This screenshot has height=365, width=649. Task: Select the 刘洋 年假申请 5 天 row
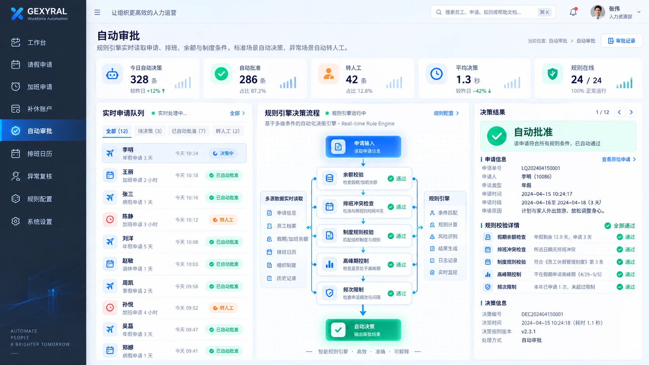(x=174, y=242)
